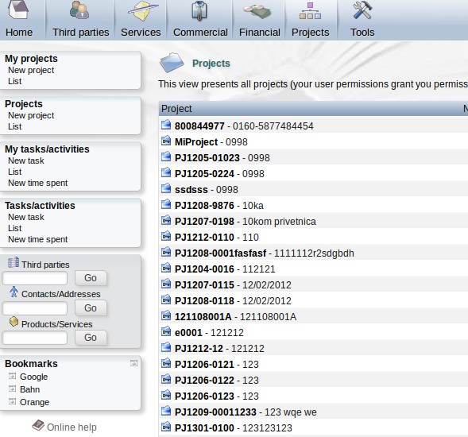Viewport: 468px width, 437px height.
Task: Open the Financial money icon
Action: pos(257,11)
